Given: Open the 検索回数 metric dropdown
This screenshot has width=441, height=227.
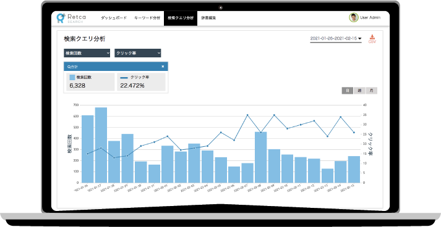Looking at the screenshot, I should 87,53.
